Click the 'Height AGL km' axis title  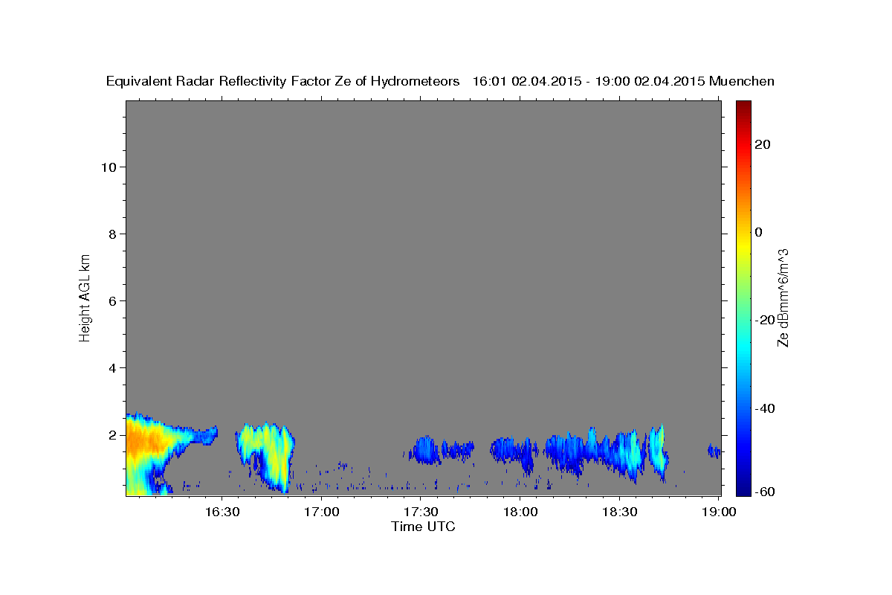85,297
